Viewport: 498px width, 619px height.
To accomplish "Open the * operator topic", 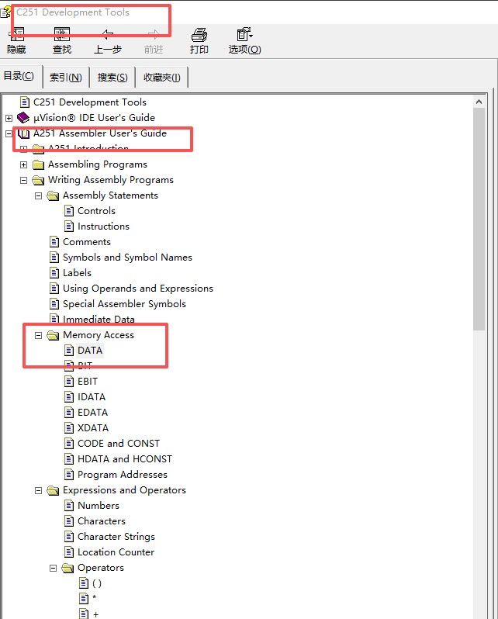I will pyautogui.click(x=95, y=599).
